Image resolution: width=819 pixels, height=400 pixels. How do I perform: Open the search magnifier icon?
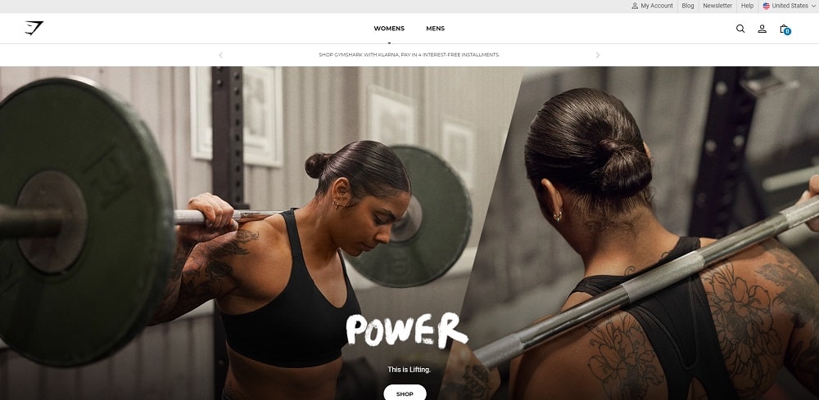coord(740,29)
